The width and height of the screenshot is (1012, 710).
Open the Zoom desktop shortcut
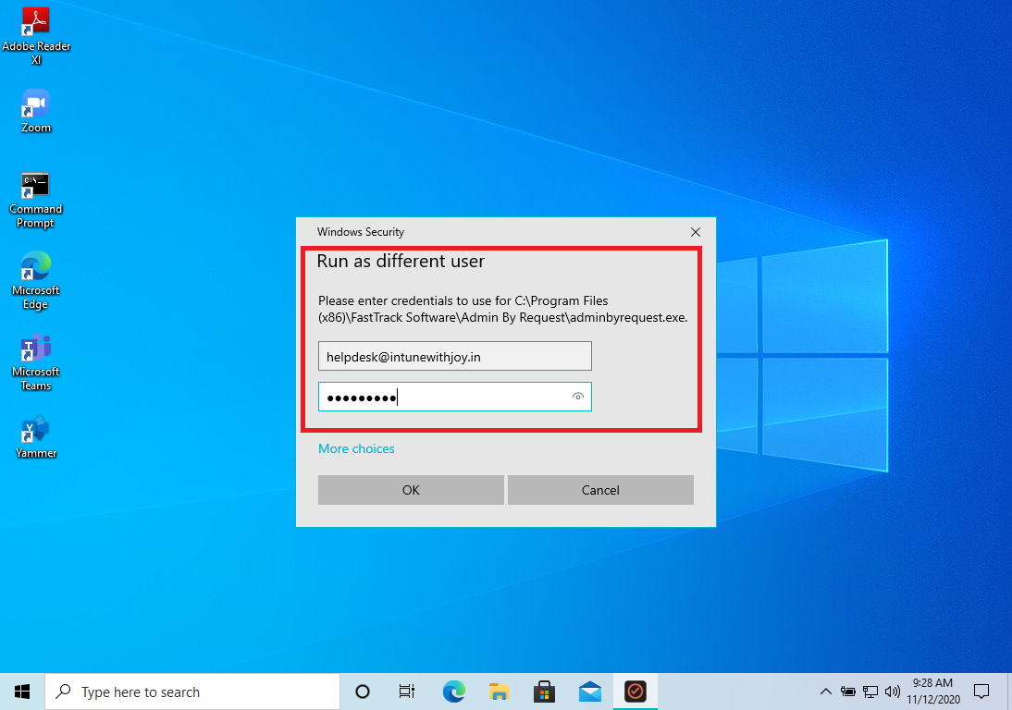tap(36, 111)
